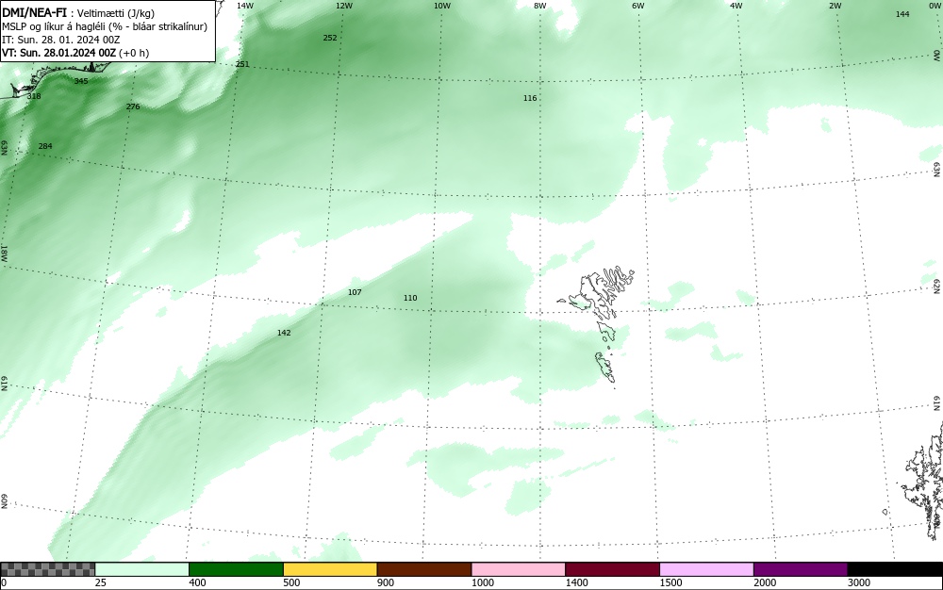Click the map value "144"
This screenshot has height=590, width=943.
[902, 14]
